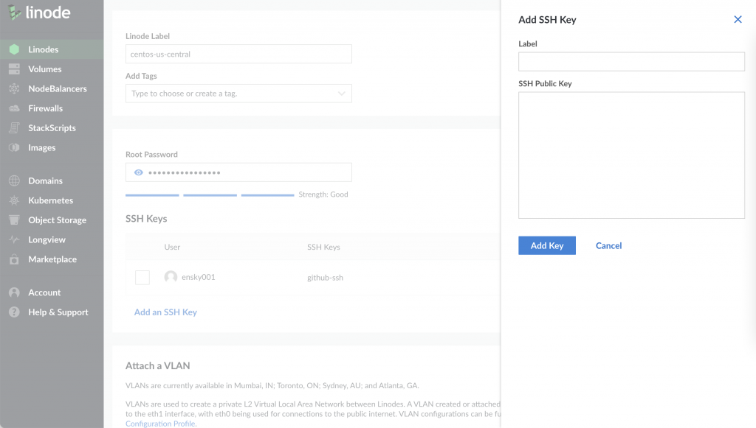Screen dimensions: 756x428
Task: Open the Domains menu item
Action: point(45,180)
